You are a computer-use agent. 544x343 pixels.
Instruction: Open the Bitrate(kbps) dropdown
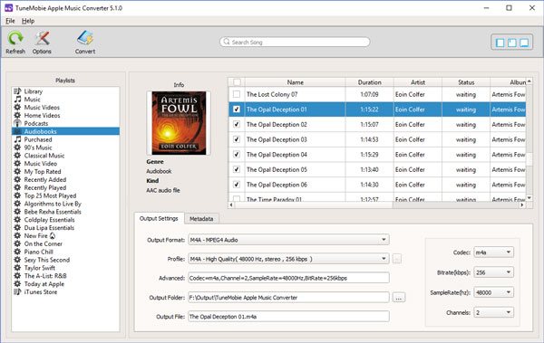pyautogui.click(x=494, y=272)
